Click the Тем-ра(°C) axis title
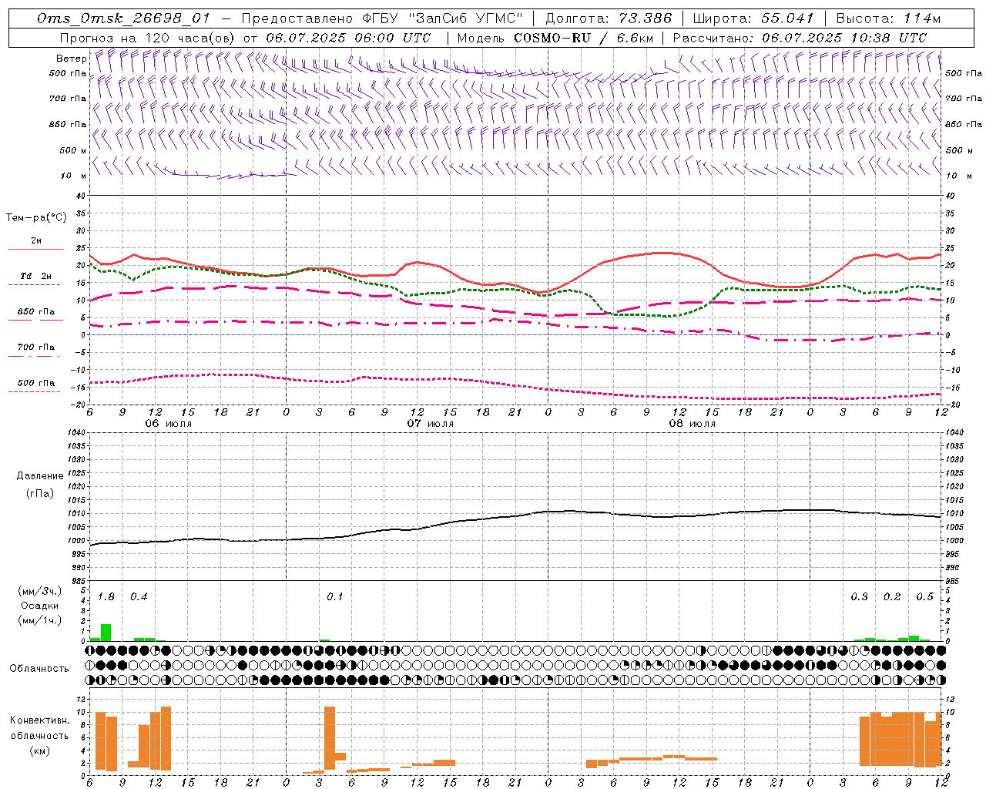The width and height of the screenshot is (986, 789). [x=36, y=218]
